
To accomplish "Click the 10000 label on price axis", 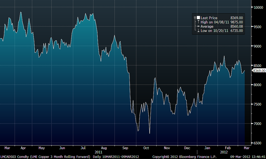I will (x=259, y=7).
